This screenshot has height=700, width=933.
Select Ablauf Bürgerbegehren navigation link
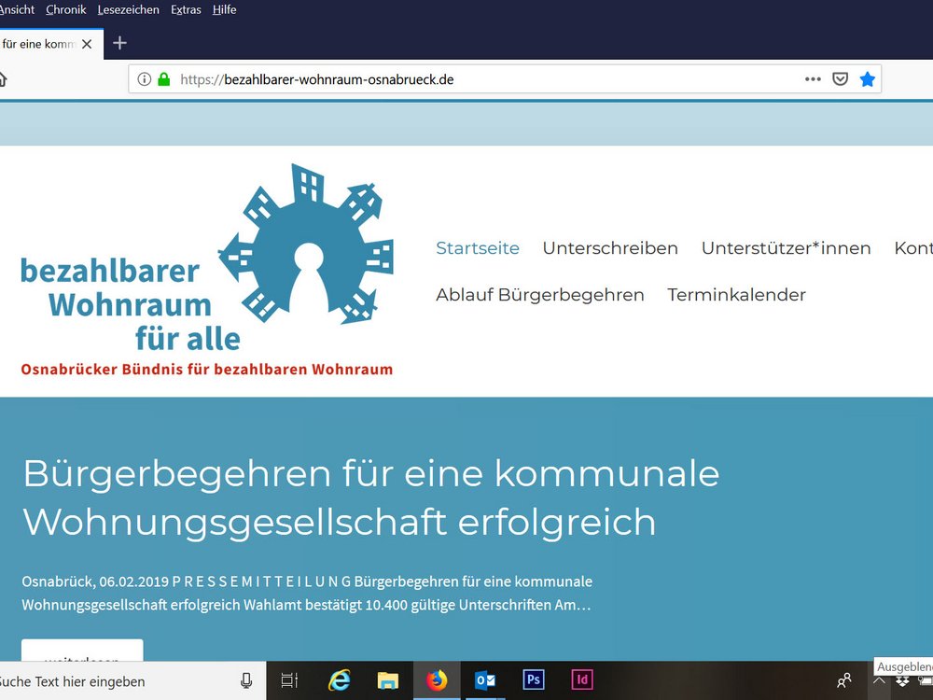pos(539,295)
